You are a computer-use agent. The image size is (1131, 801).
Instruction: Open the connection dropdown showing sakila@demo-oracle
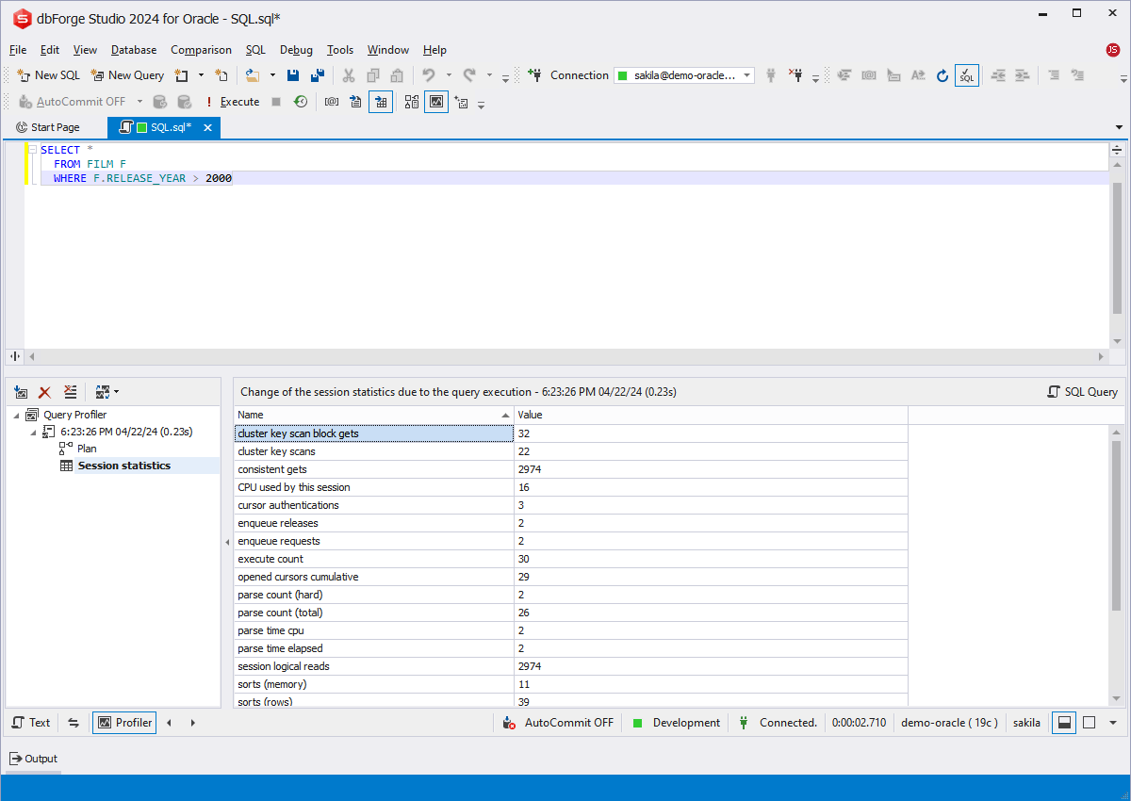[745, 74]
